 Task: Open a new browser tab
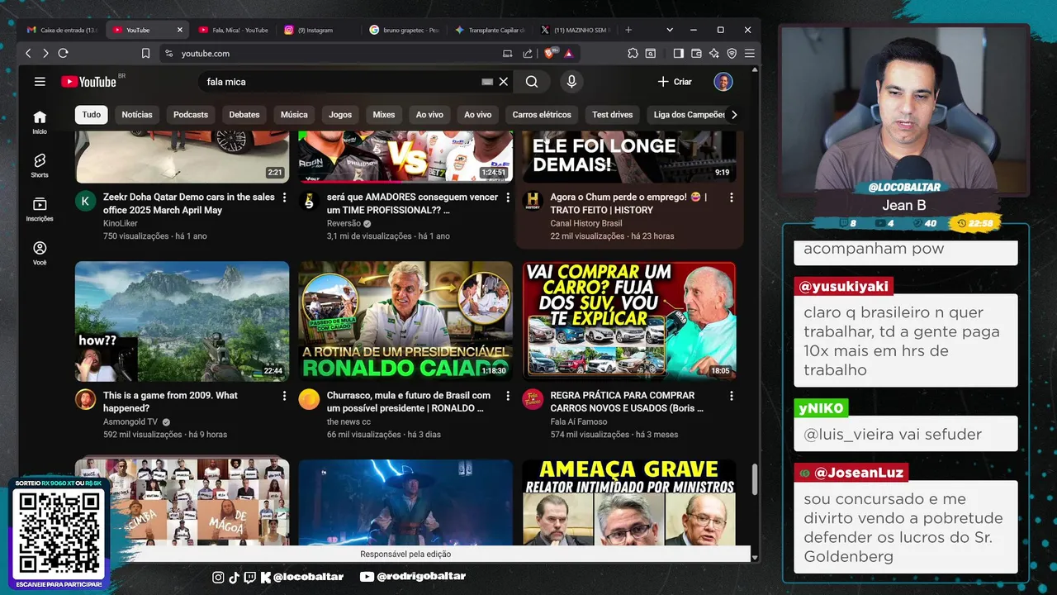pyautogui.click(x=628, y=30)
